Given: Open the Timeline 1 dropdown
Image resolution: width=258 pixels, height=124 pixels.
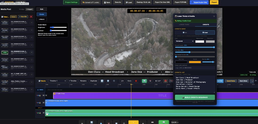Looking at the screenshot, I should (57, 81).
